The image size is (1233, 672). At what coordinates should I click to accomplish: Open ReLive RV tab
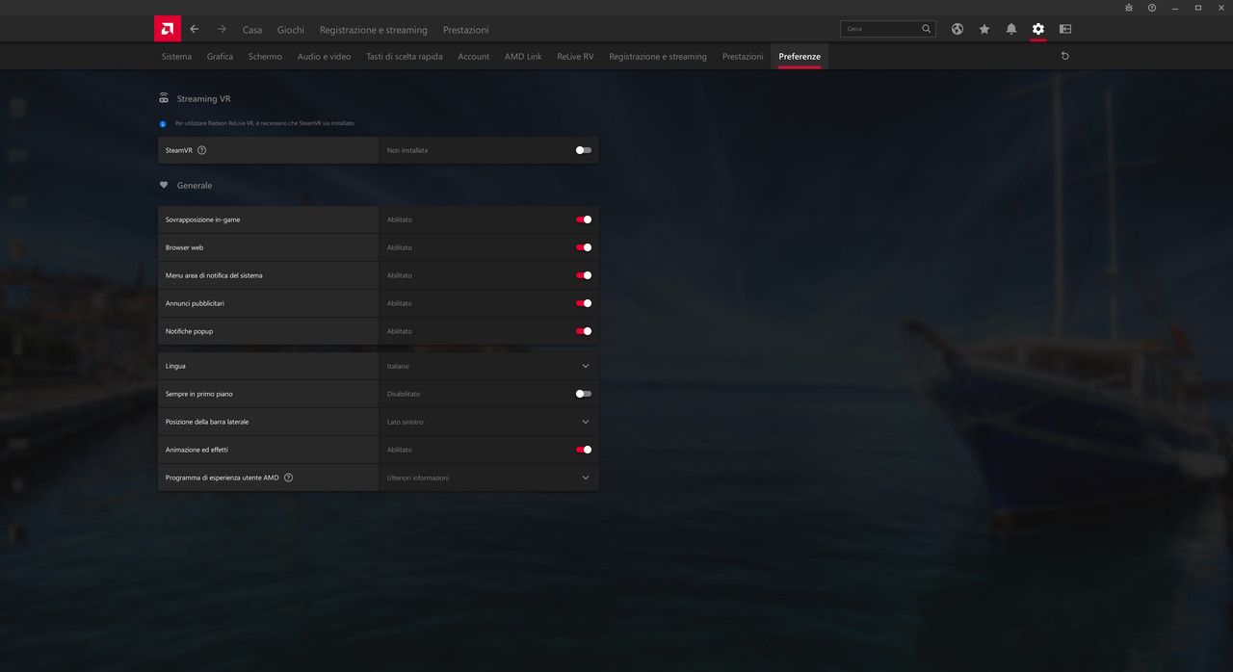pyautogui.click(x=575, y=57)
